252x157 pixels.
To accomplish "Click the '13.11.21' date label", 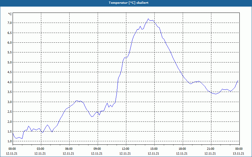I will [x=238, y=153].
